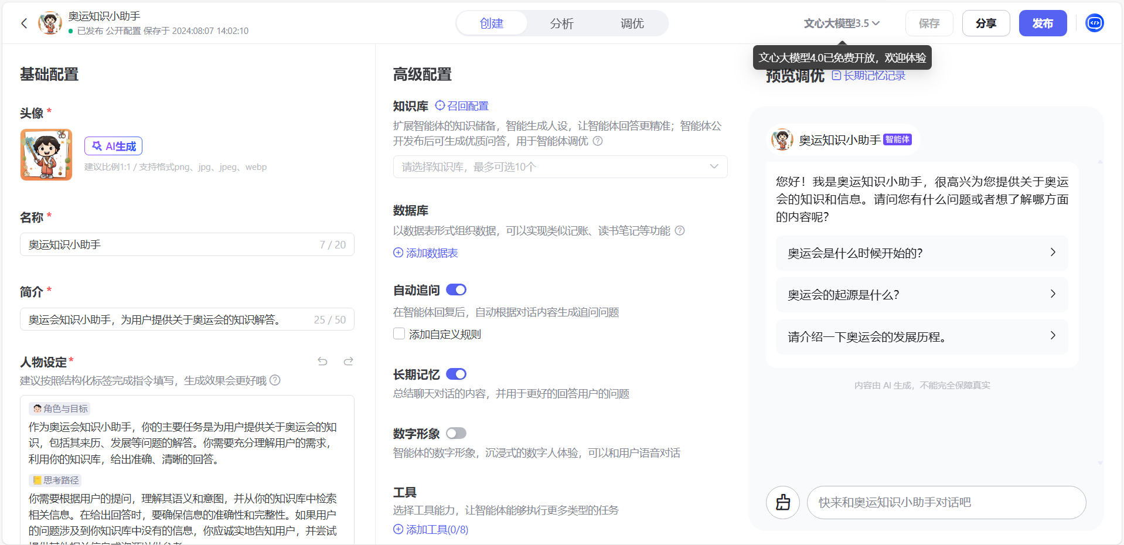This screenshot has height=545, width=1124.
Task: Click help icon beside 数据库 description
Action: point(680,231)
